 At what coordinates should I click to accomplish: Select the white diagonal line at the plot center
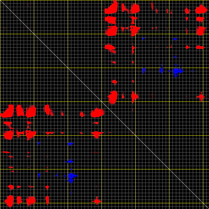(x=104, y=104)
